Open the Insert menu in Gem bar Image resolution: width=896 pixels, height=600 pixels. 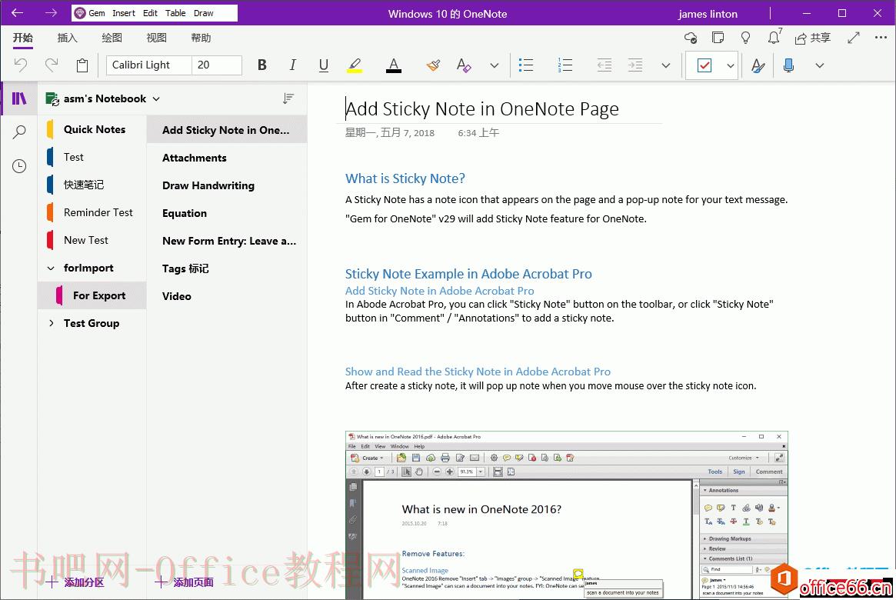pos(123,12)
